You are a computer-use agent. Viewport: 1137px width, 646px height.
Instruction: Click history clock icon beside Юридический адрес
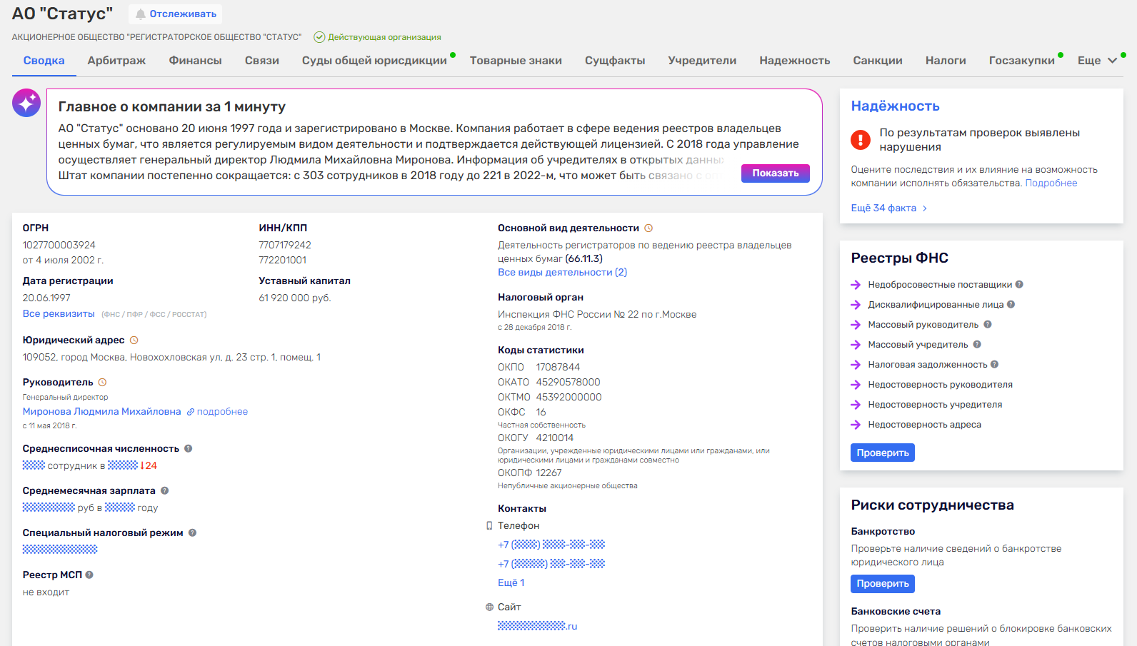[134, 340]
